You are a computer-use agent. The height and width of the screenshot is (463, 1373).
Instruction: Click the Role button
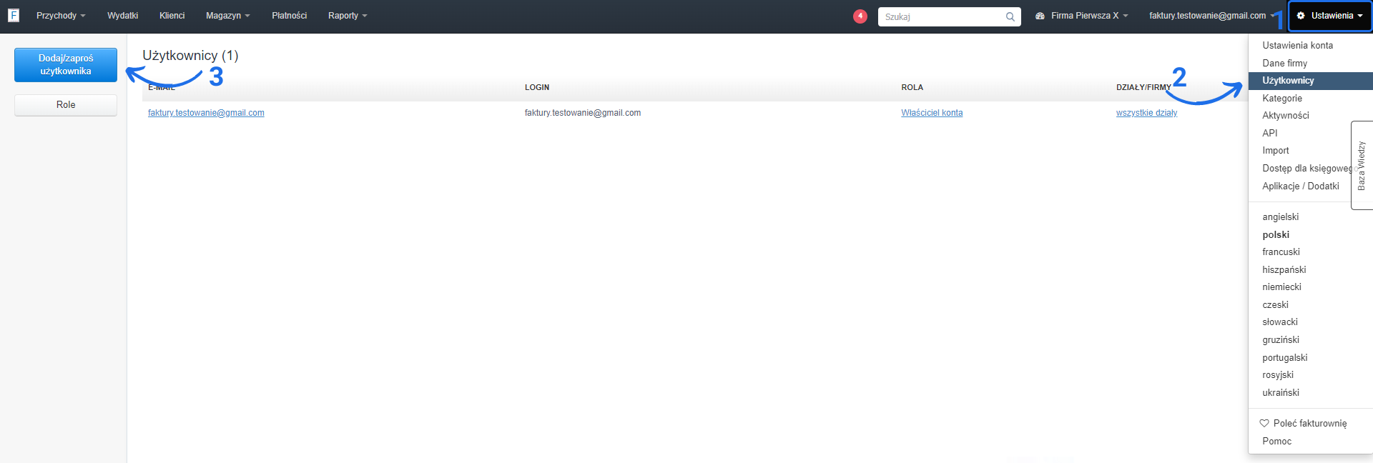click(66, 105)
